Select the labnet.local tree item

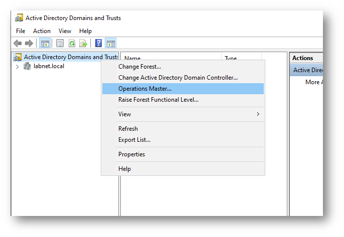49,66
